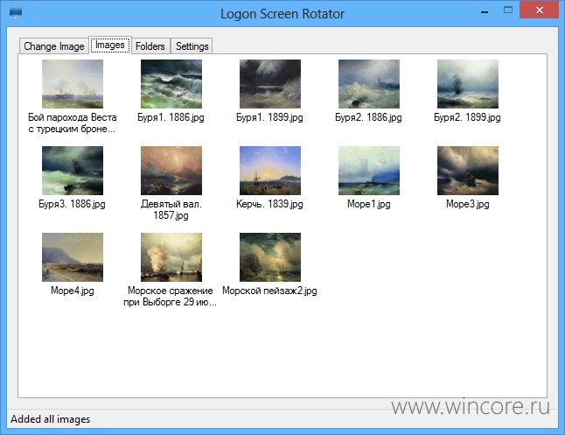Viewport: 565px width, 435px height.
Task: Open the Folders tab
Action: pos(150,46)
